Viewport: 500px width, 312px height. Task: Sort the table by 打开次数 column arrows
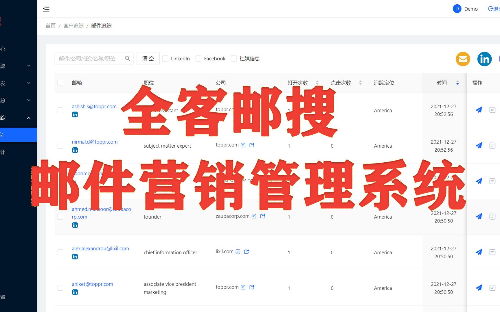pyautogui.click(x=317, y=83)
